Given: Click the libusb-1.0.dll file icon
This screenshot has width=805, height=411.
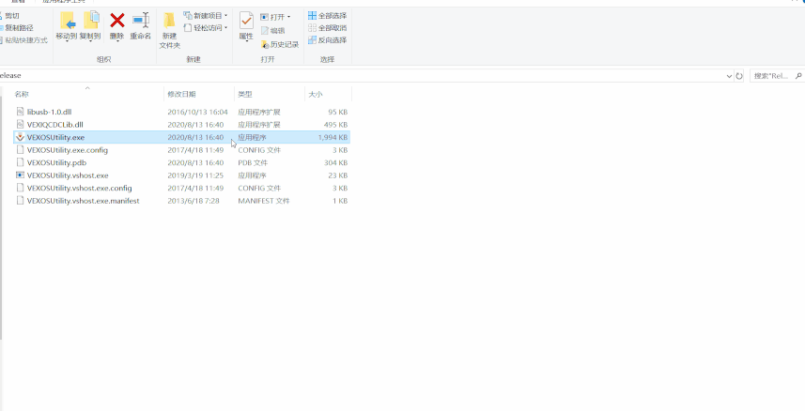Looking at the screenshot, I should pos(20,112).
